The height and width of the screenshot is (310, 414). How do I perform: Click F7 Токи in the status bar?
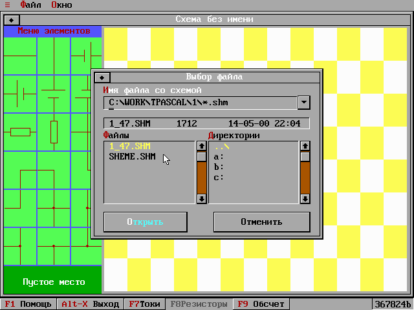click(x=144, y=304)
